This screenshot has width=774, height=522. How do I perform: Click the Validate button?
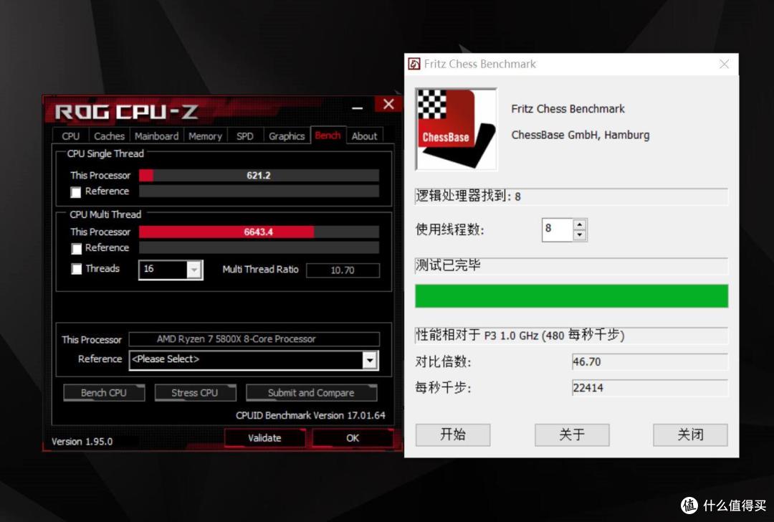(264, 438)
